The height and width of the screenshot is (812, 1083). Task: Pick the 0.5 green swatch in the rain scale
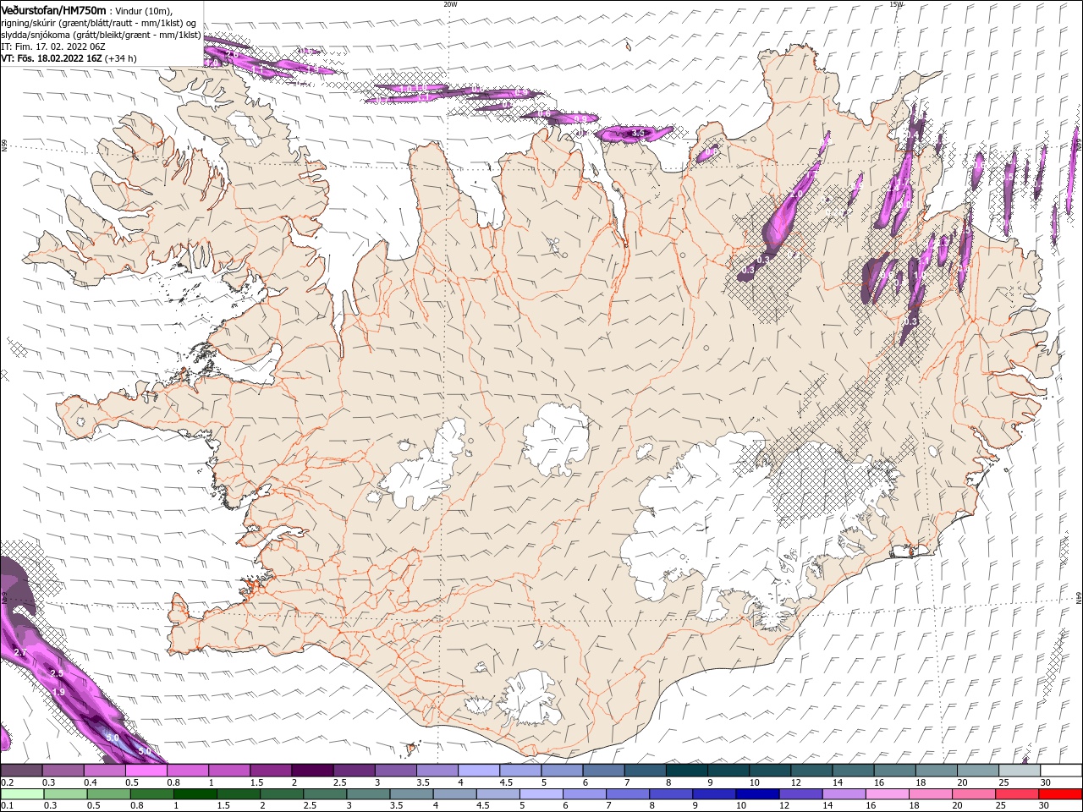tap(108, 794)
